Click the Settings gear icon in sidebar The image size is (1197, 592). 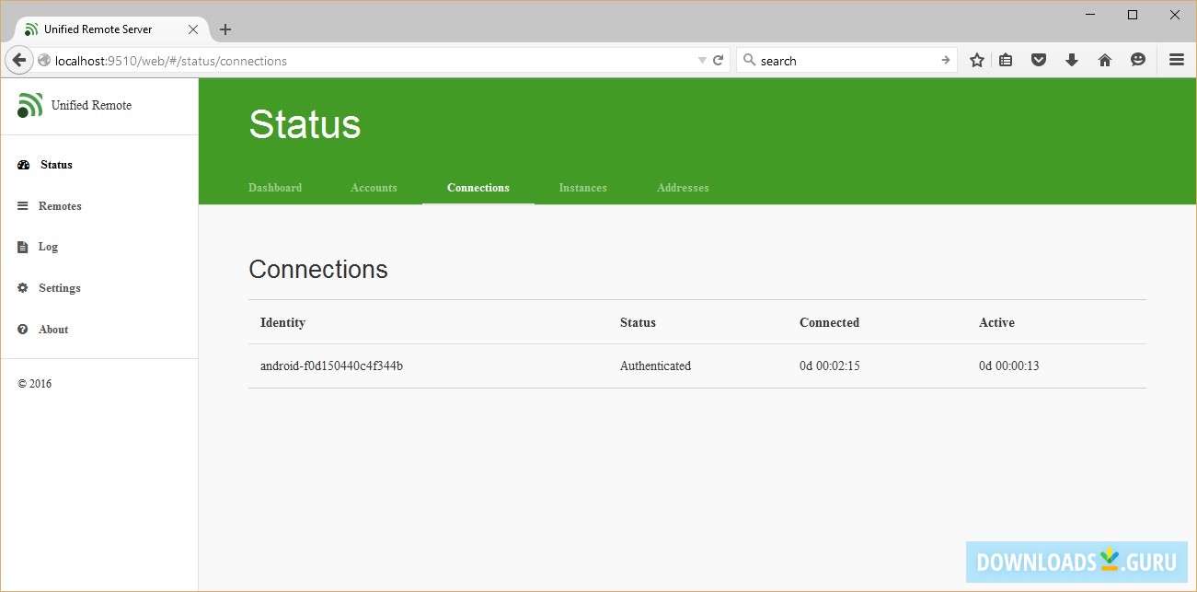click(23, 288)
